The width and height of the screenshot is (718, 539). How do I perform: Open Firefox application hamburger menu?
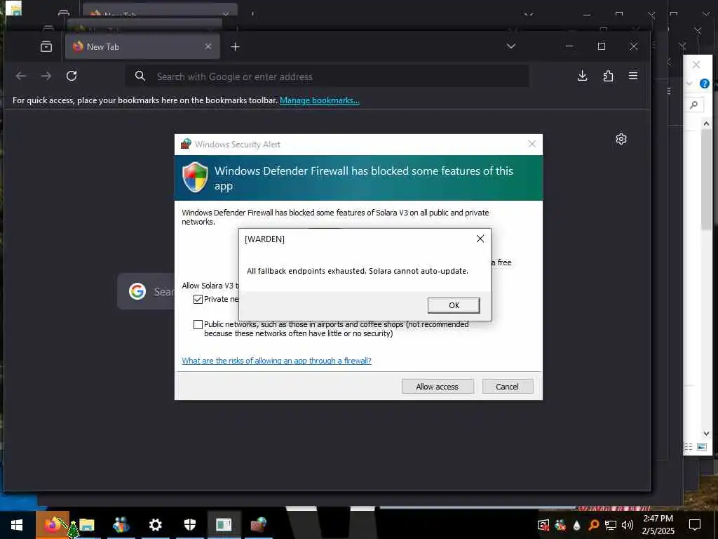point(633,76)
